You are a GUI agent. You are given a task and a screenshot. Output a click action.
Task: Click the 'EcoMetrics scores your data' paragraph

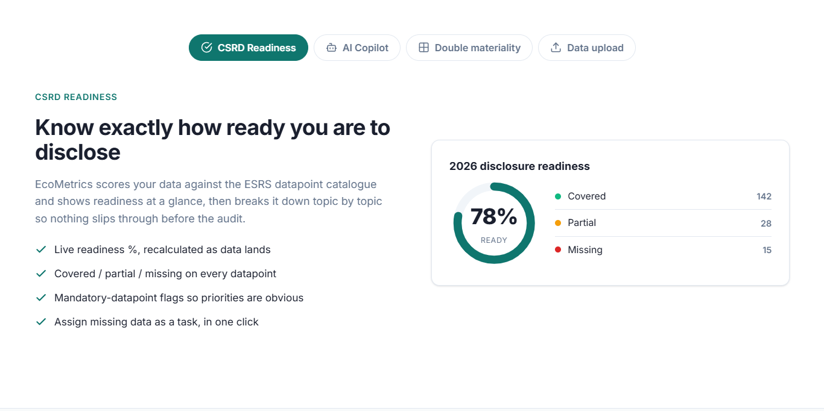tap(209, 201)
